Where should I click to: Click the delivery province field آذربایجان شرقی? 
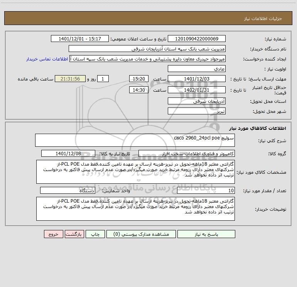click(197, 101)
